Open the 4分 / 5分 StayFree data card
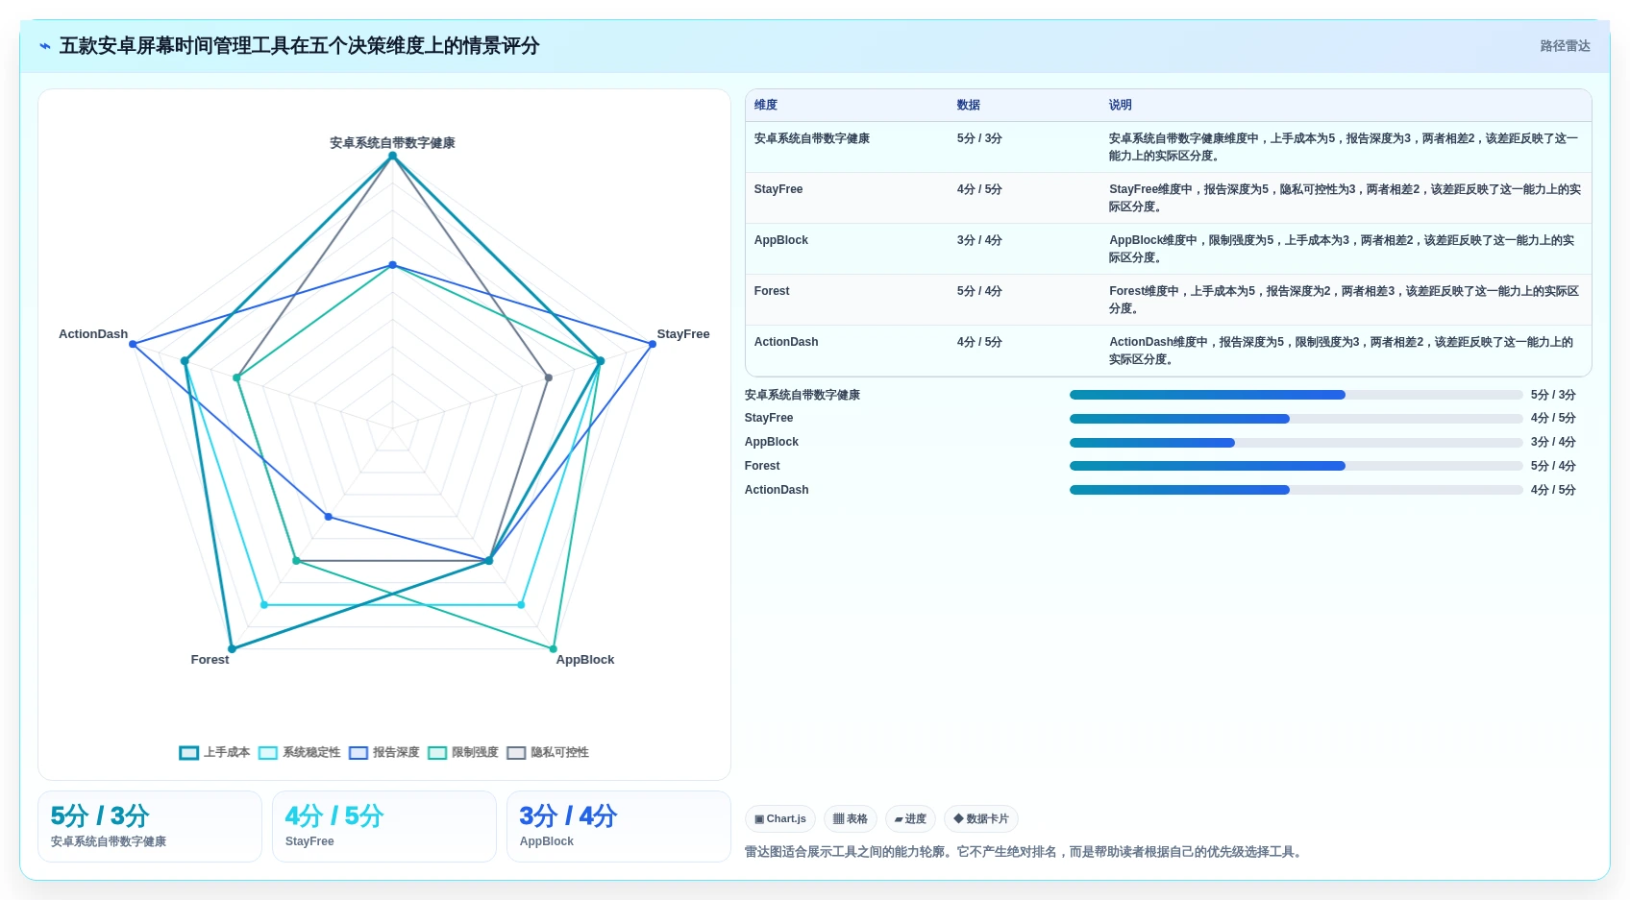Image resolution: width=1630 pixels, height=900 pixels. coord(384,826)
